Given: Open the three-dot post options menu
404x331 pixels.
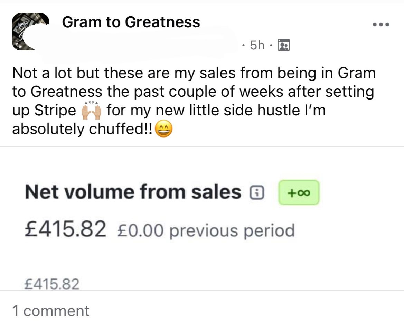Looking at the screenshot, I should (x=381, y=25).
